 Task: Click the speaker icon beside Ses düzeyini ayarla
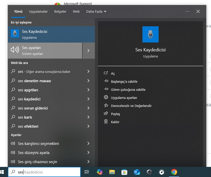coord(13,152)
